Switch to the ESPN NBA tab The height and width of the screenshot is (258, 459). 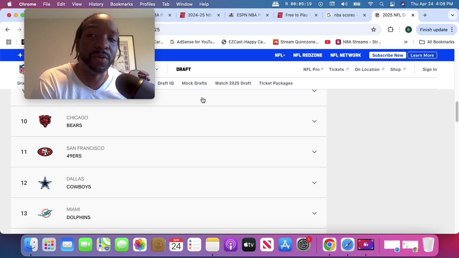(248, 15)
